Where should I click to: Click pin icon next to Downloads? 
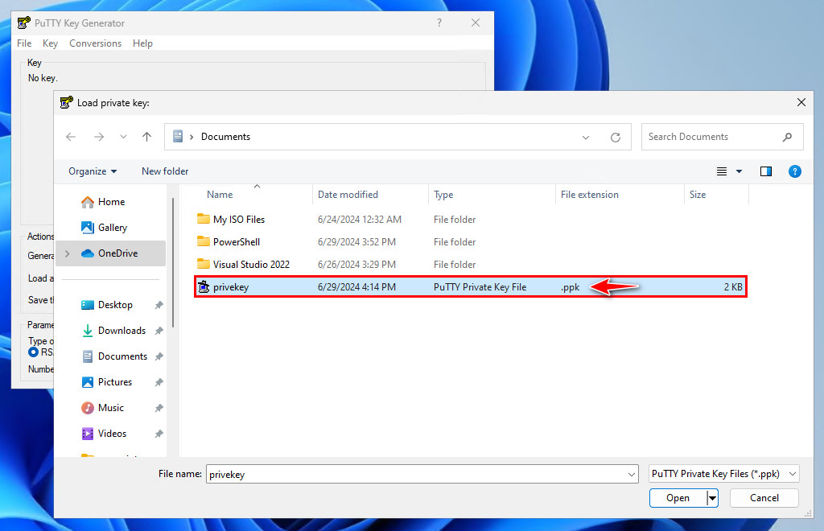159,331
